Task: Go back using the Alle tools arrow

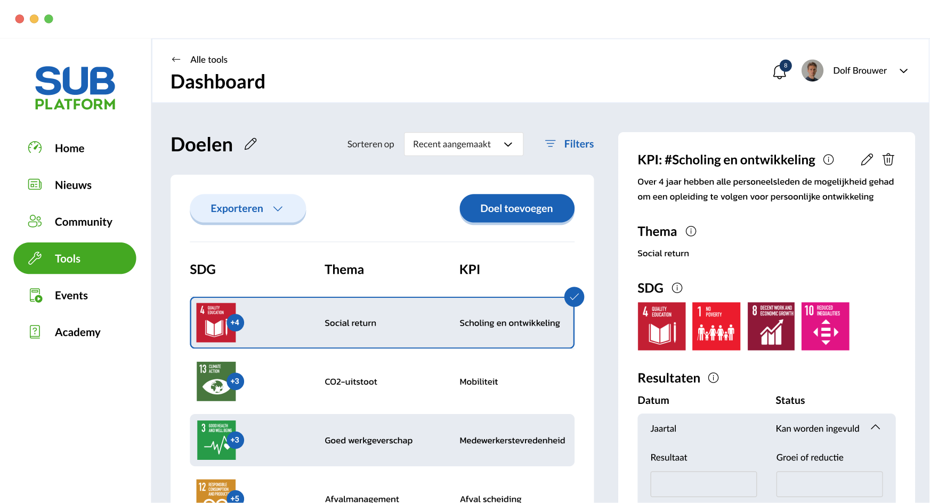Action: [x=176, y=60]
